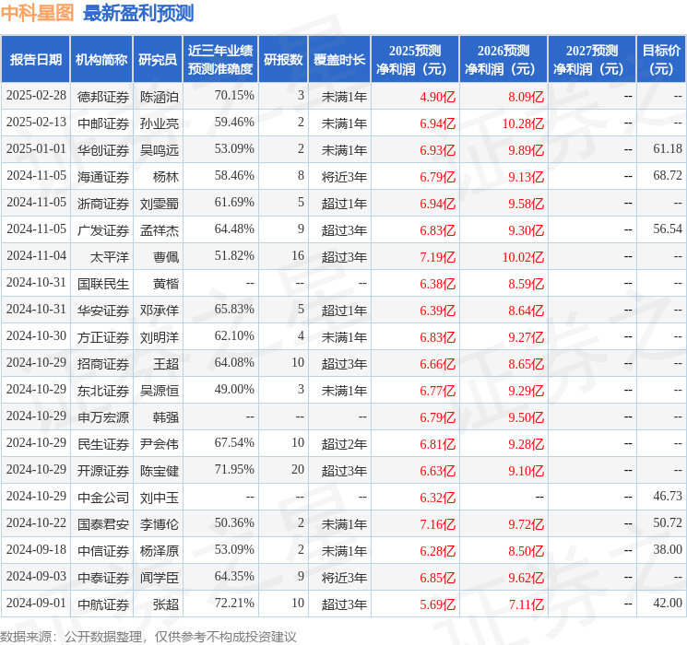
Task: Select the 覆盖时长 column header
Action: pos(338,60)
